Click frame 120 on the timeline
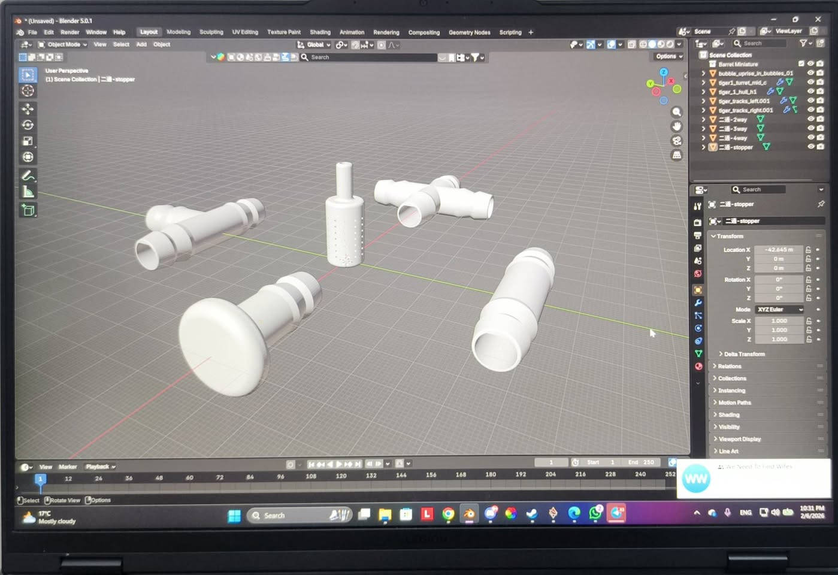Image resolution: width=838 pixels, height=575 pixels. coord(341,477)
